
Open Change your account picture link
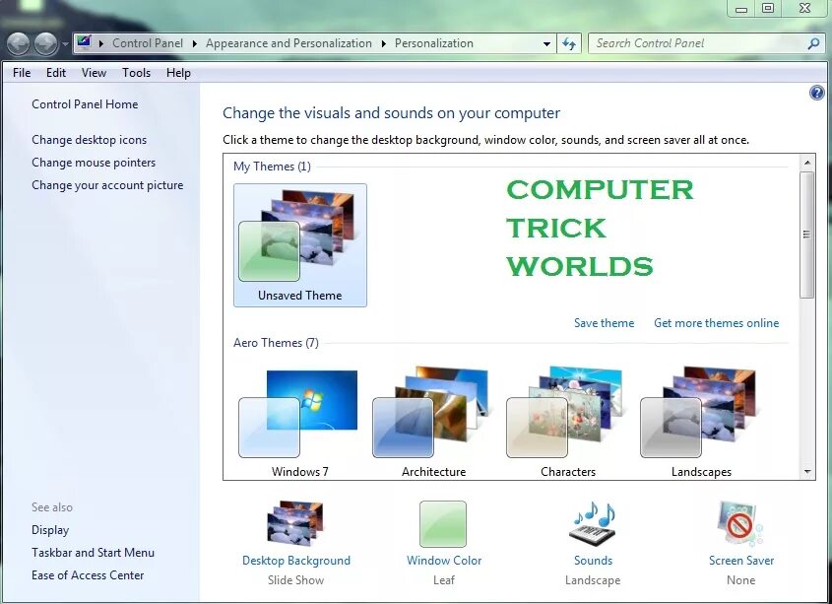(107, 185)
